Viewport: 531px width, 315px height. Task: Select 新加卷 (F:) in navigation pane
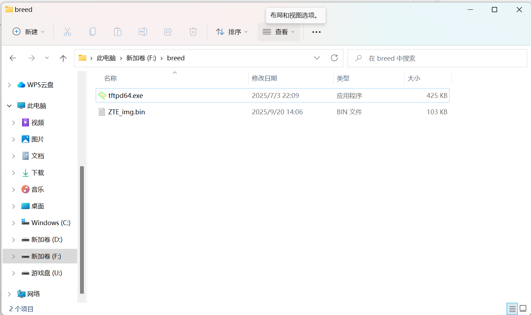tap(40, 256)
